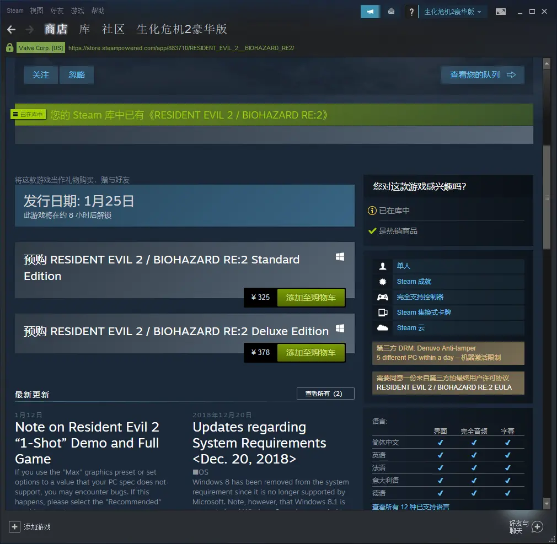Open the 好友 menu
The image size is (557, 544).
(57, 10)
